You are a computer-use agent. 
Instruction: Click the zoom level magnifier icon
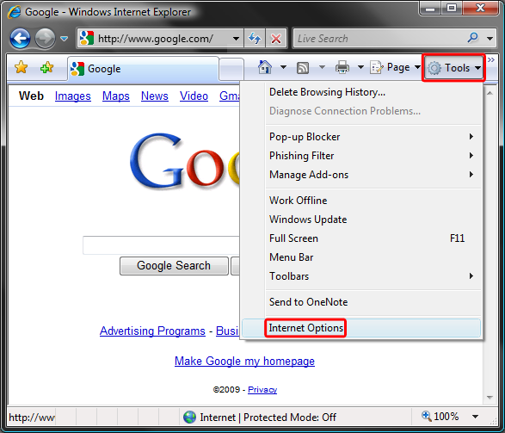tap(426, 416)
